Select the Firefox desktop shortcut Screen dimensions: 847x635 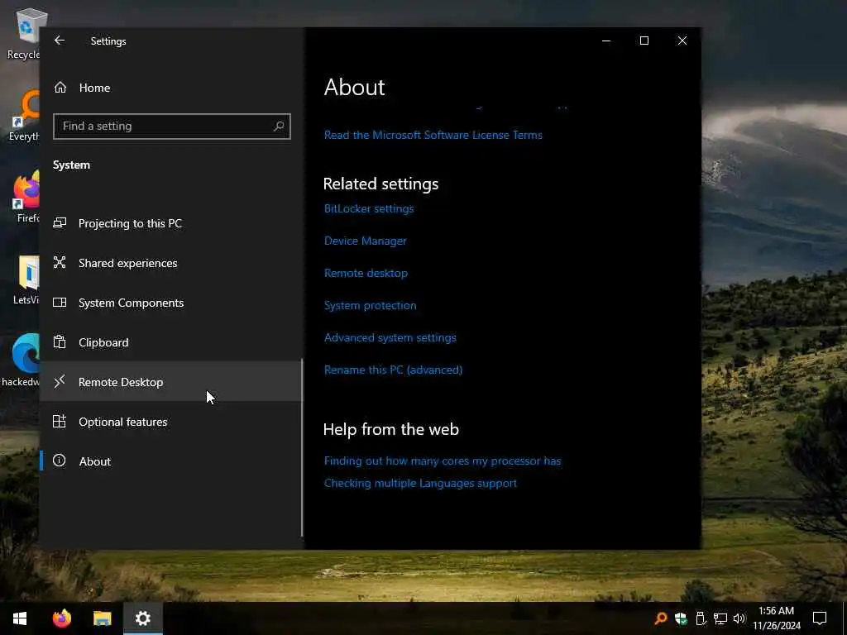click(x=22, y=198)
